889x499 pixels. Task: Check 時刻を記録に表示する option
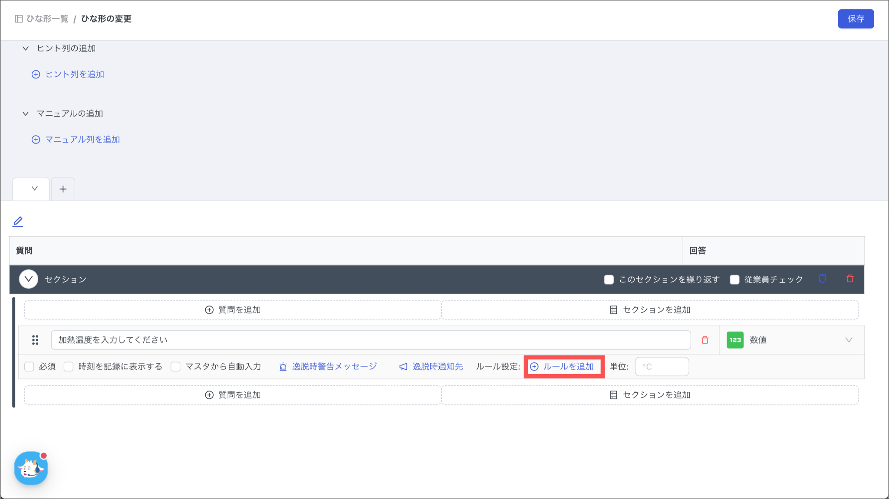pos(69,367)
